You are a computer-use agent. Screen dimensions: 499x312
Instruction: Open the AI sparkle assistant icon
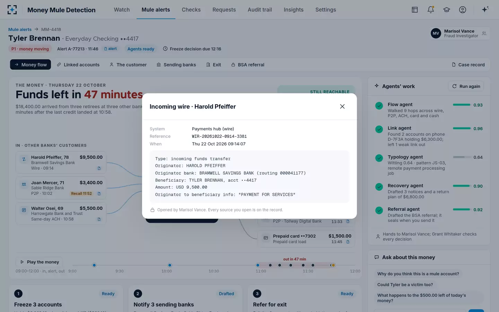tap(485, 9)
